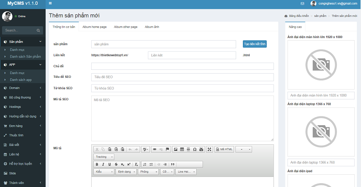Screen dimensions: 361x187
Task: Insert special character omega icon
Action: [x=195, y=149]
